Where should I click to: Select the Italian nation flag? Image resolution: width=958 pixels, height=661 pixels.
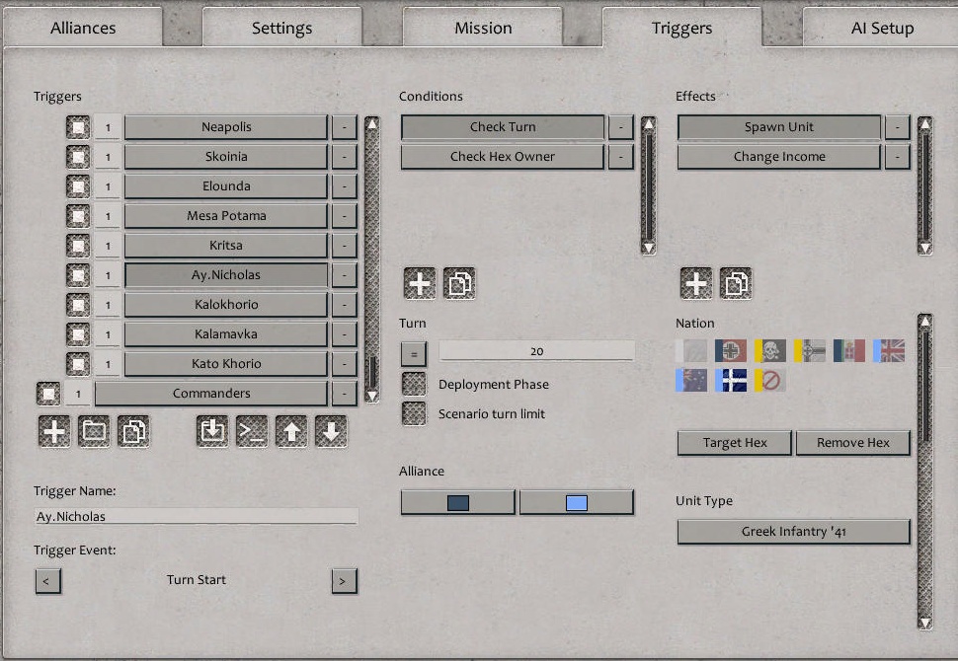point(849,351)
